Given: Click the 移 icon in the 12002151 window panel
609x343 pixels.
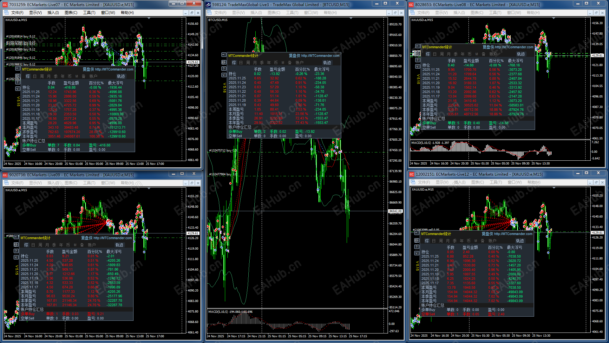Looking at the screenshot, I should point(417,240).
